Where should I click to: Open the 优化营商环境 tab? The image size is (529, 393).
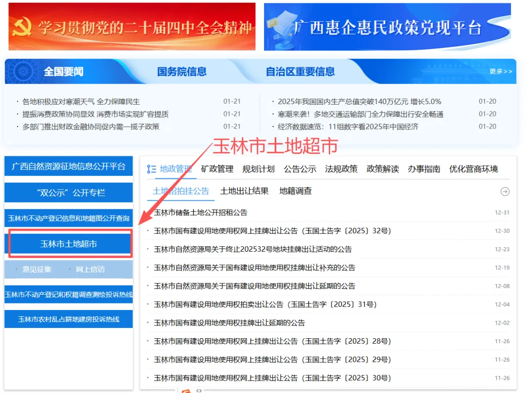(x=473, y=169)
